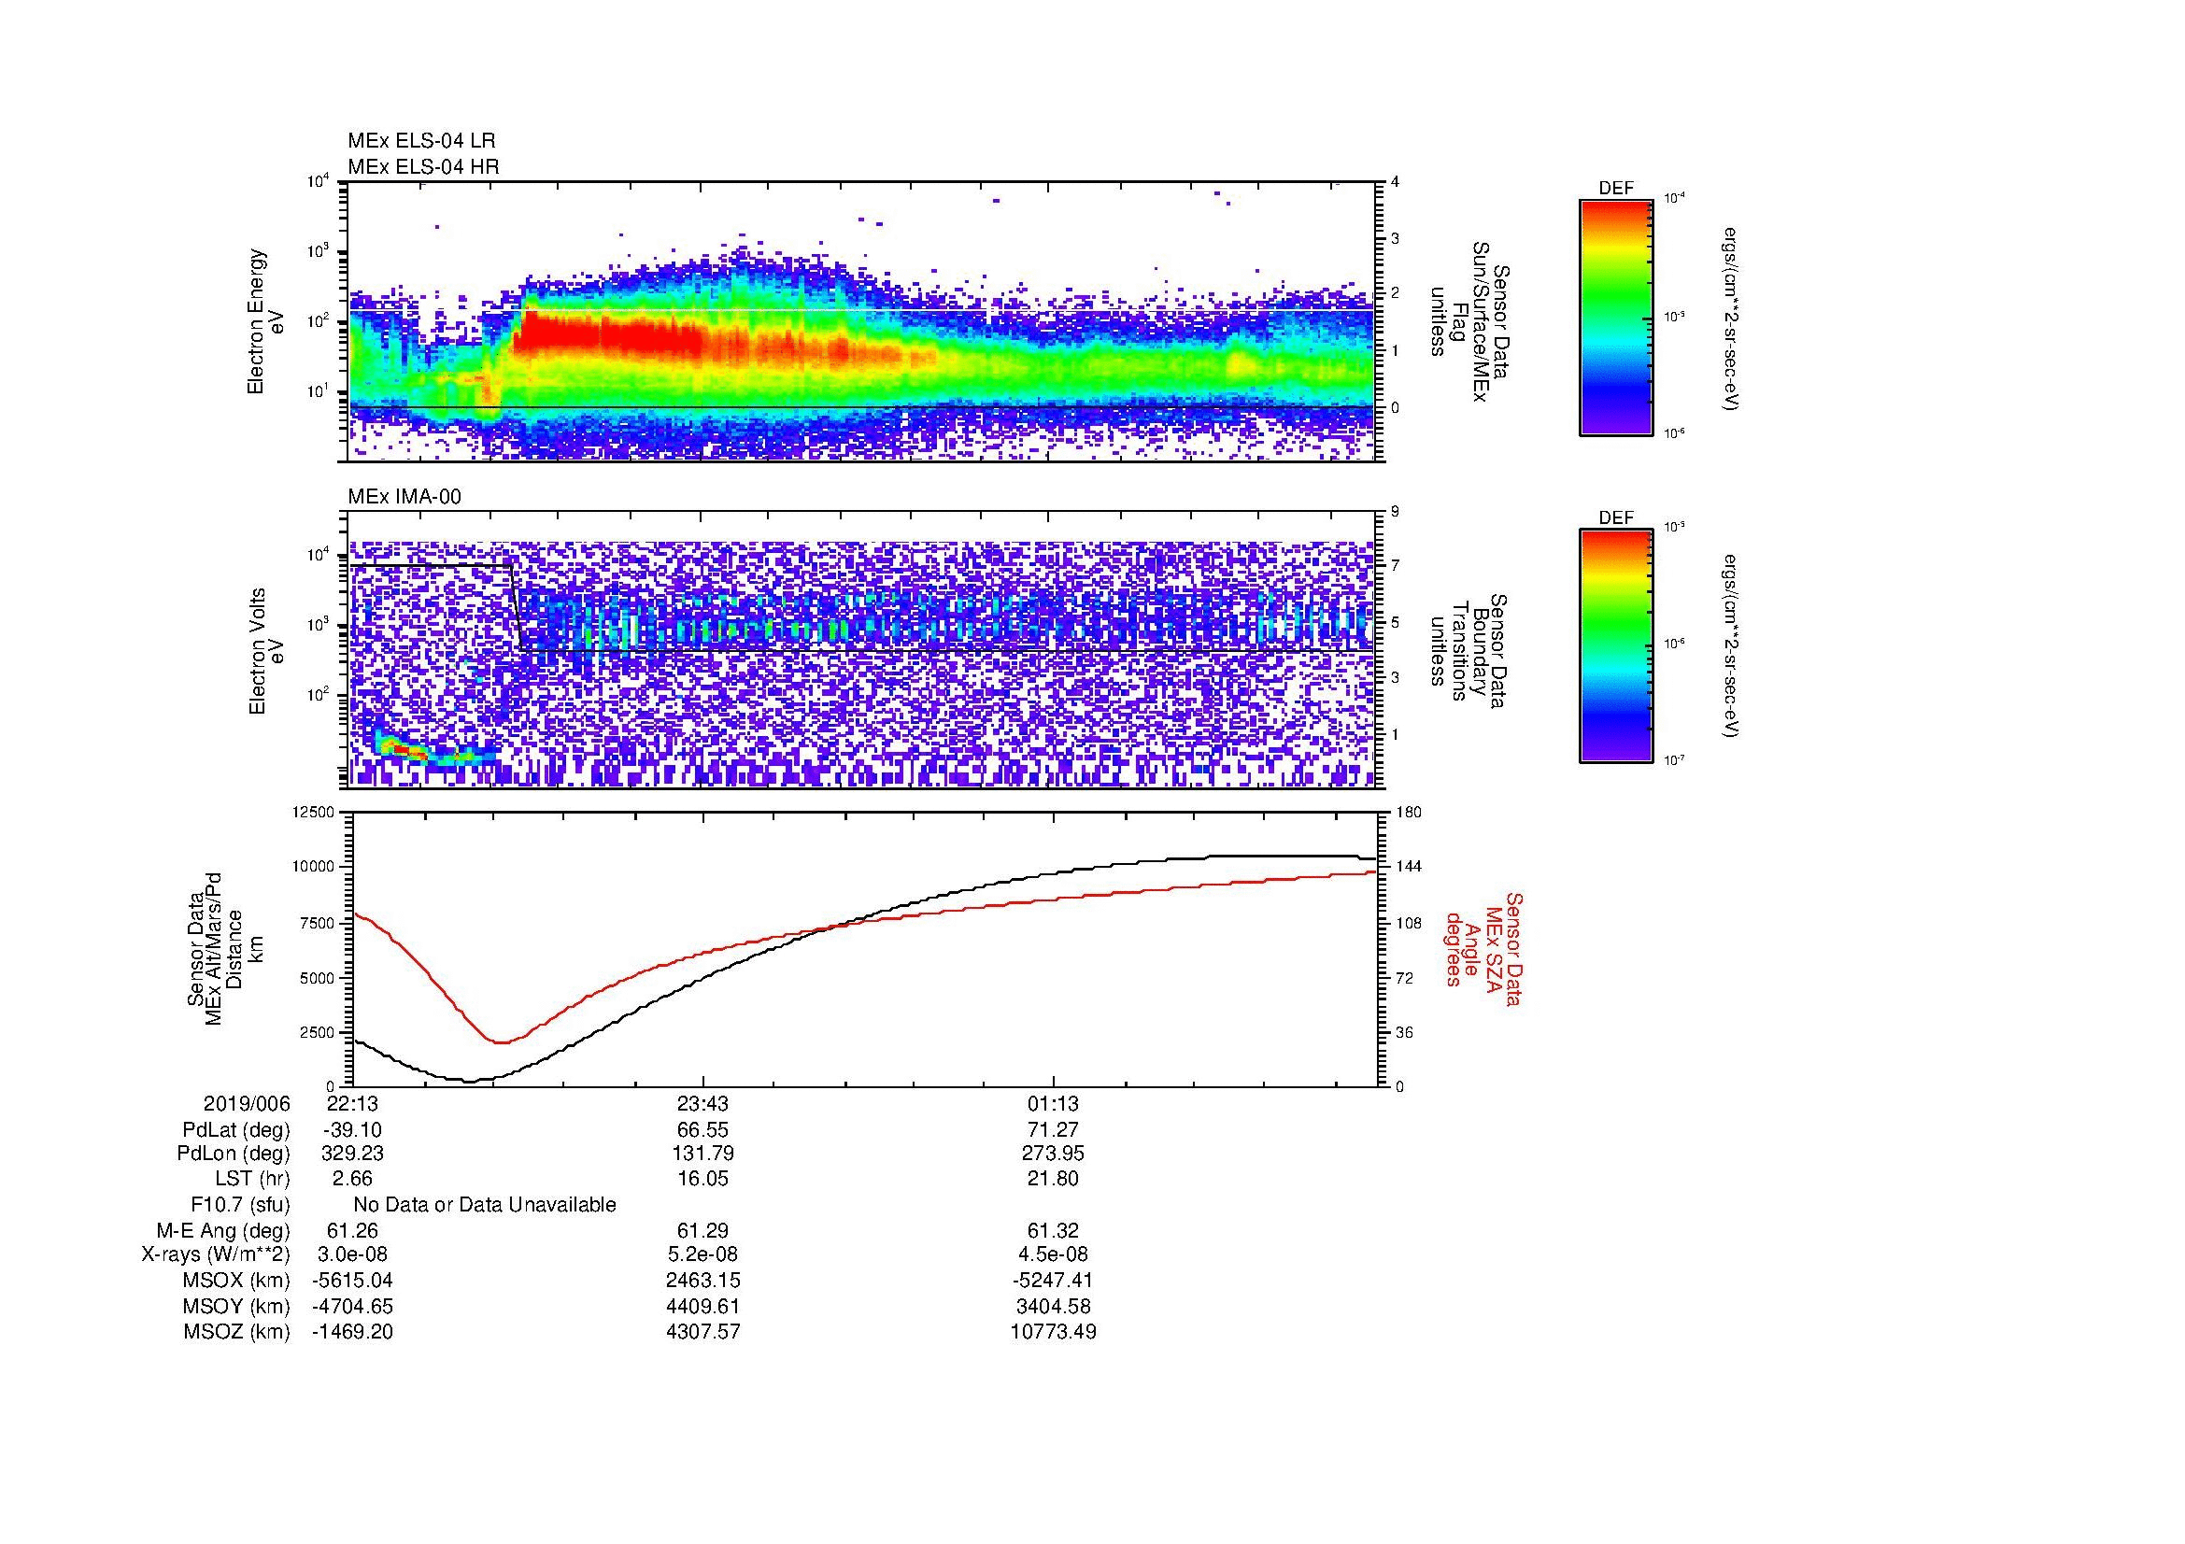
Task: Select PdLon value '273.95'
Action: pyautogui.click(x=1054, y=1154)
